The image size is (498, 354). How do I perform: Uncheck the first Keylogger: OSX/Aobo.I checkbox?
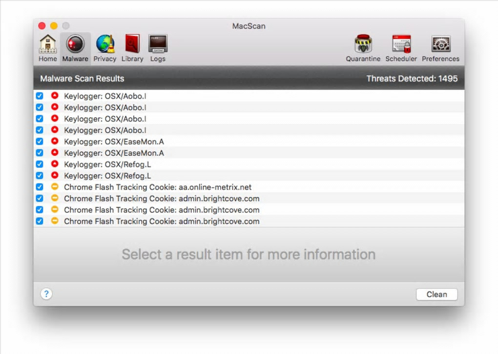coord(40,96)
